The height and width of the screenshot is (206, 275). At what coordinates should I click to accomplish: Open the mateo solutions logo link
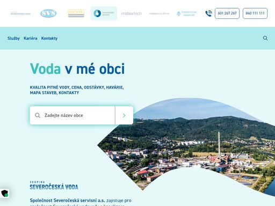[159, 13]
